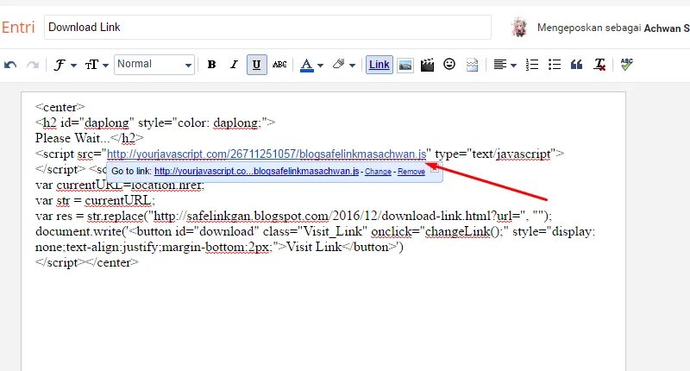Screen dimensions: 690x371
Task: Expand the alignment dropdown arrow
Action: point(513,66)
